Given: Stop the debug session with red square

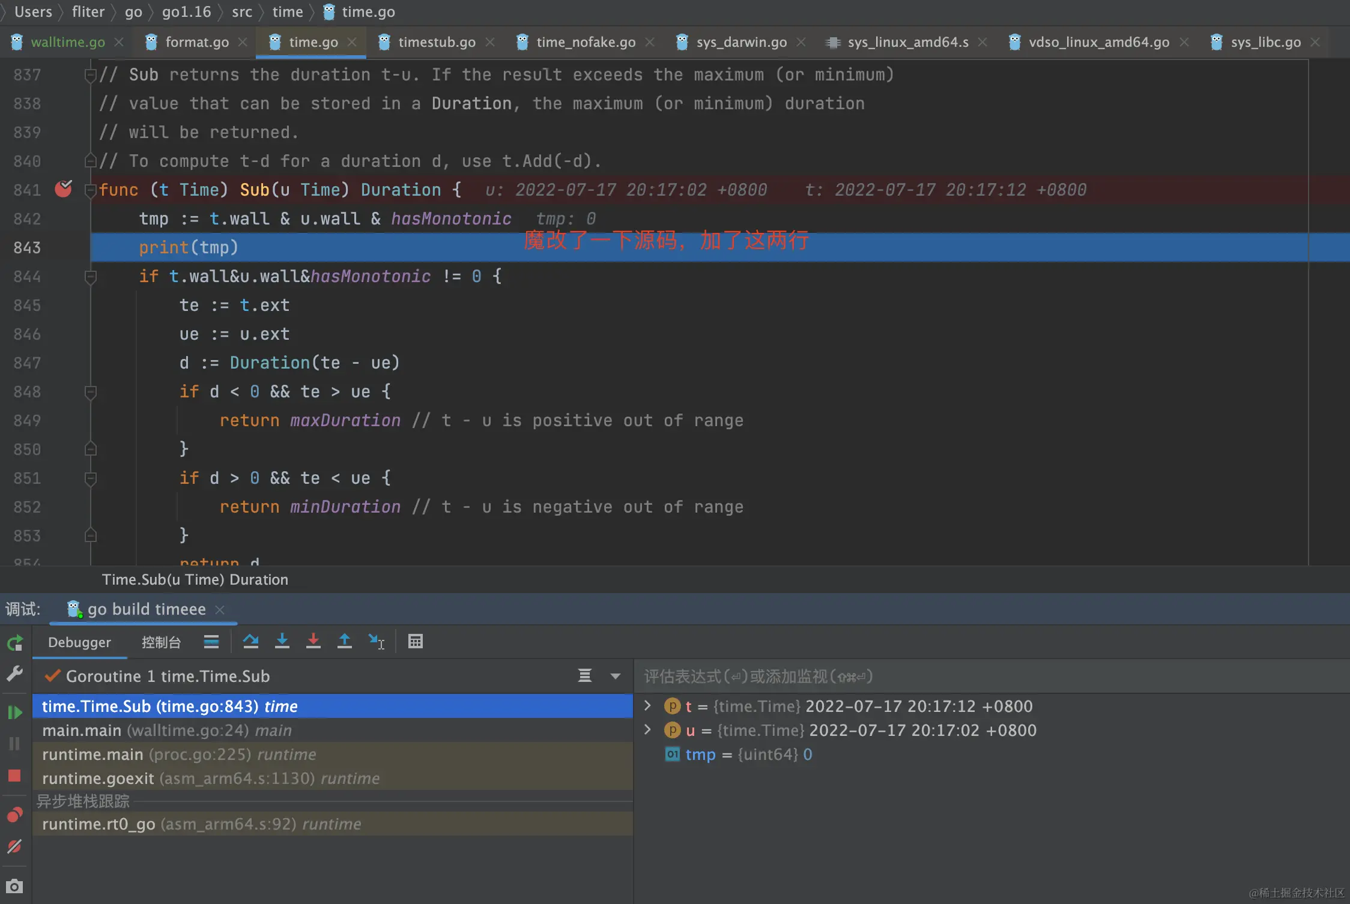Looking at the screenshot, I should click(14, 776).
